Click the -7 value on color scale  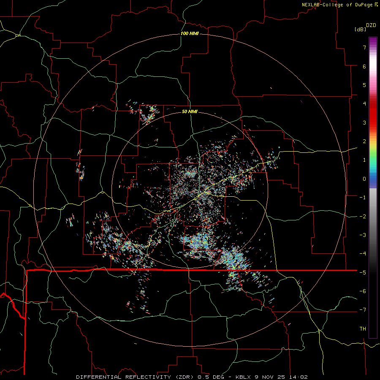click(x=363, y=310)
